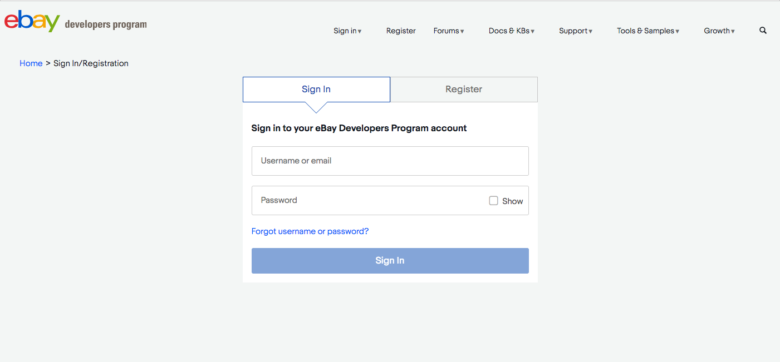Expand the Docs & KBs dropdown

511,31
